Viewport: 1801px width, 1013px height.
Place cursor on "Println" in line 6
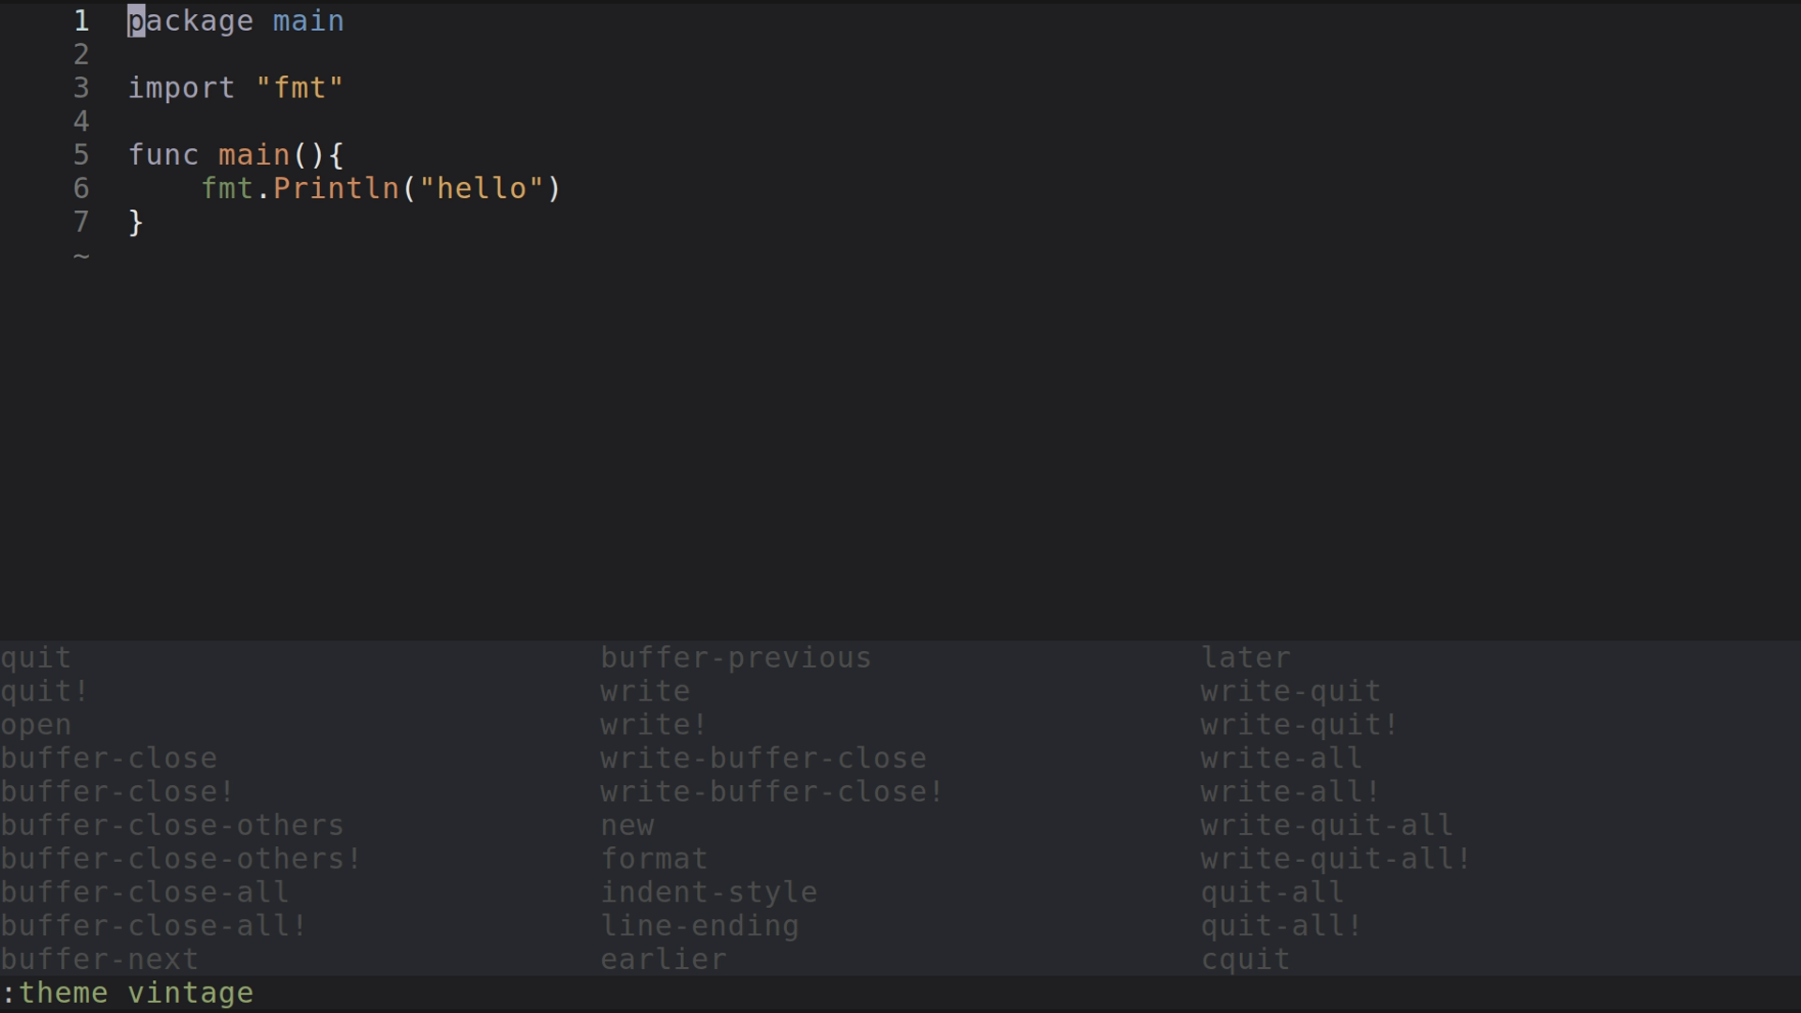pyautogui.click(x=336, y=189)
